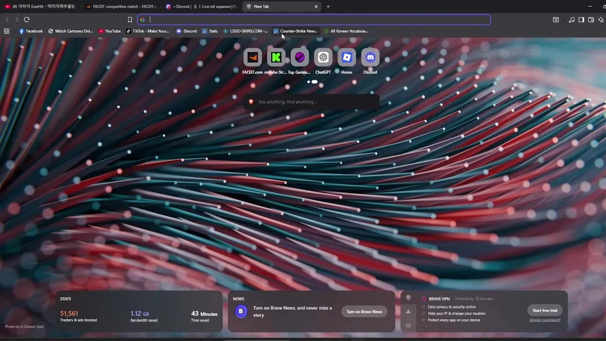Viewport: 606px width, 341px height.
Task: Click the Brave News document icon
Action: click(x=241, y=311)
